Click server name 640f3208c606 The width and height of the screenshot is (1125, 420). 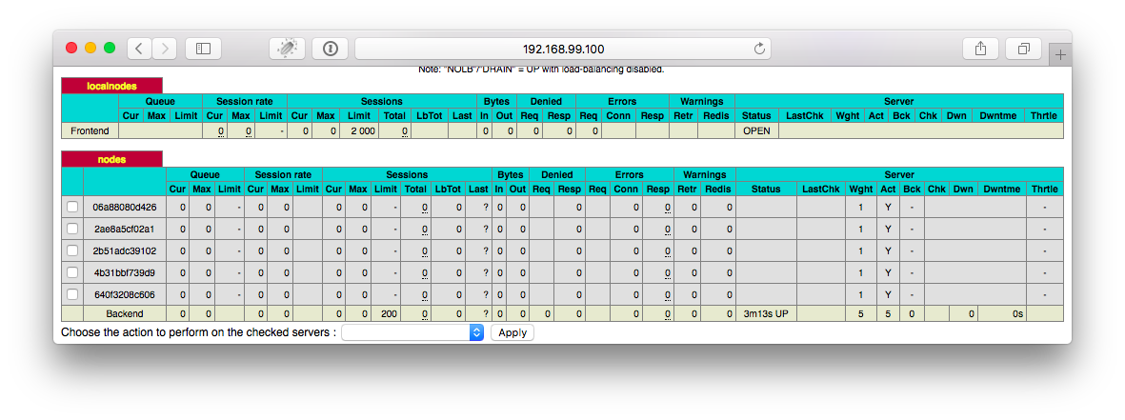tap(125, 294)
